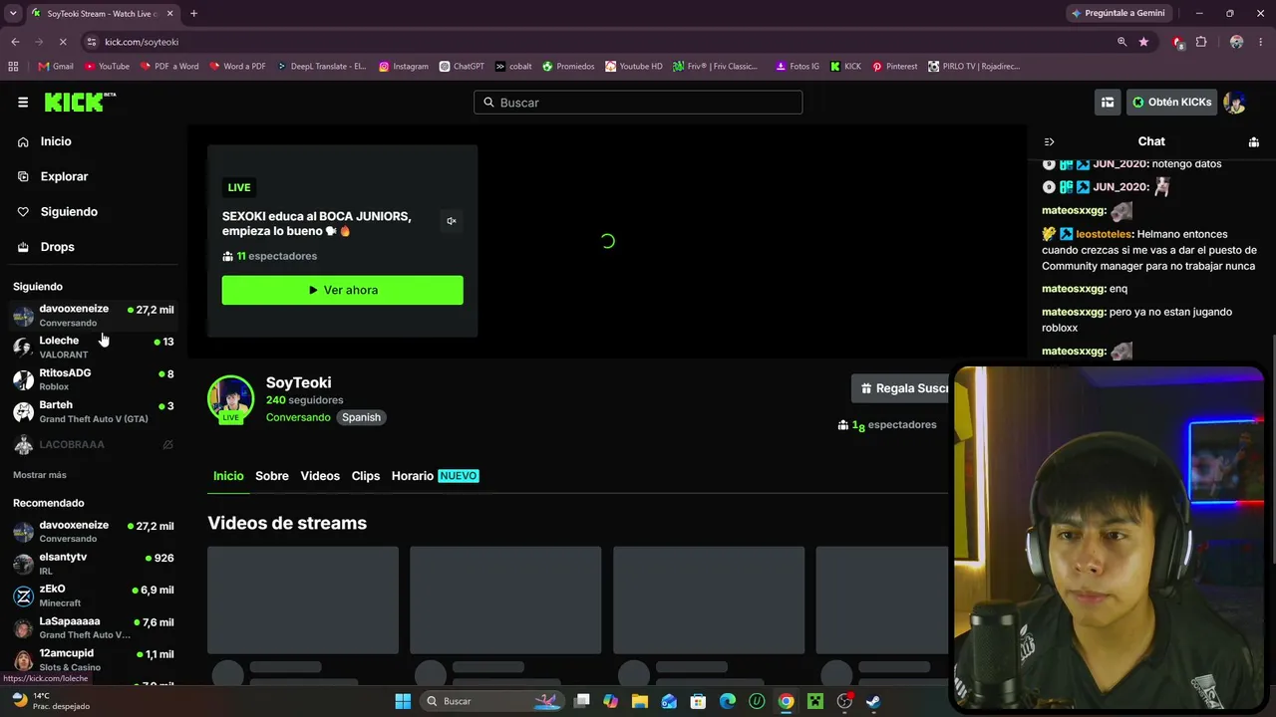Click the Siguiendo heart icon
The height and width of the screenshot is (717, 1276).
point(23,212)
